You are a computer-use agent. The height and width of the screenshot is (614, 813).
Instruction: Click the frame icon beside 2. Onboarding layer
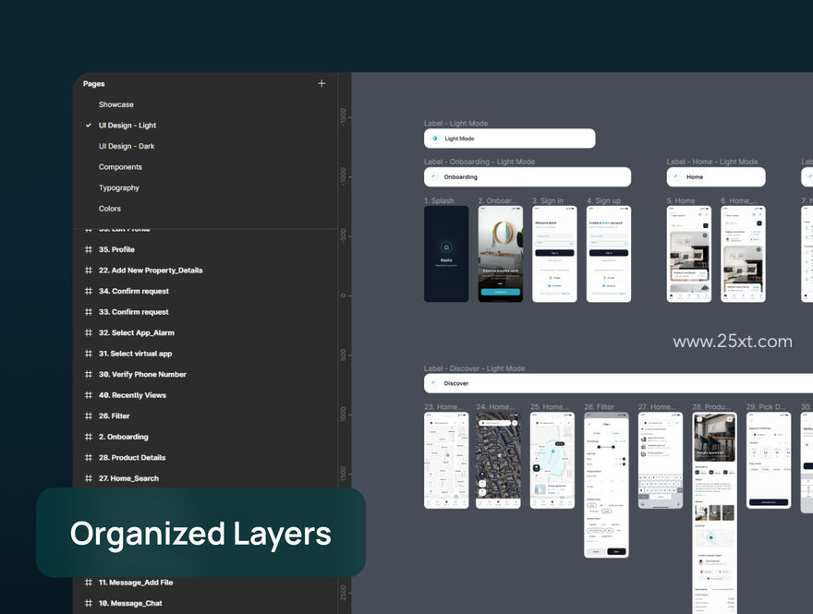tap(88, 437)
